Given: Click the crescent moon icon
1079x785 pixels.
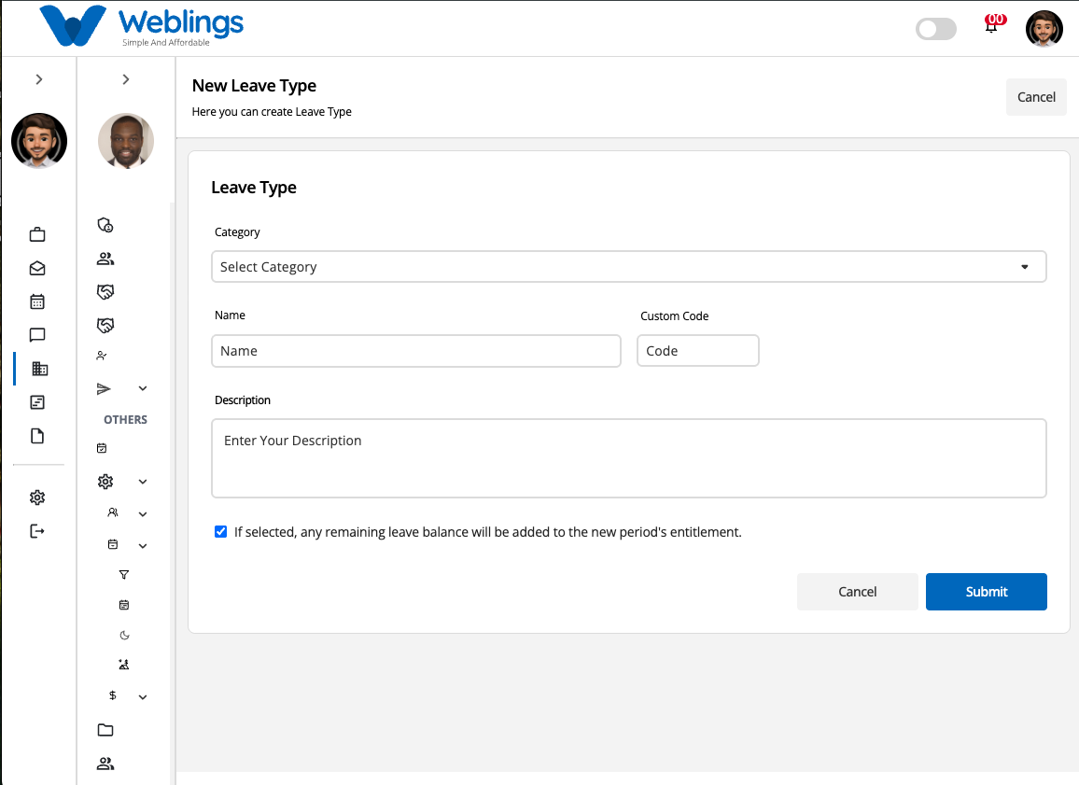Looking at the screenshot, I should tap(124, 635).
